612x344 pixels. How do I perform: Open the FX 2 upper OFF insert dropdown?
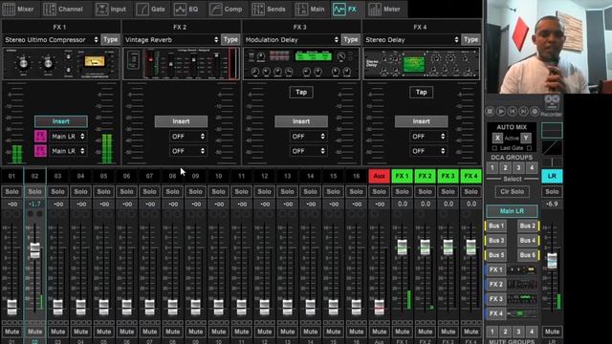tap(188, 137)
